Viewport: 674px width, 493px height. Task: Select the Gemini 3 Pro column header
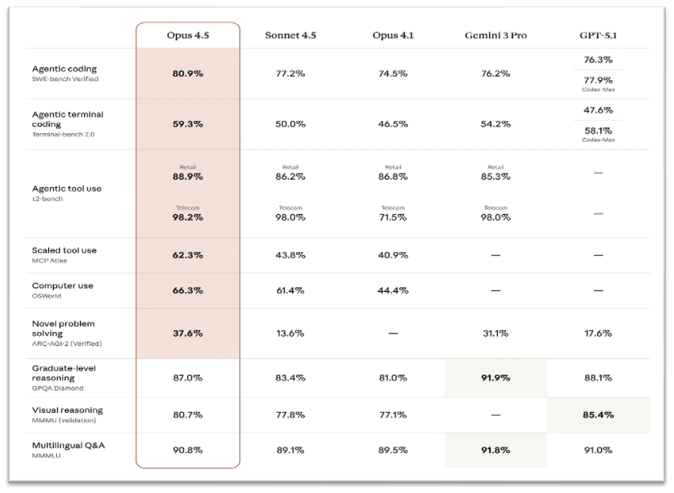point(495,35)
